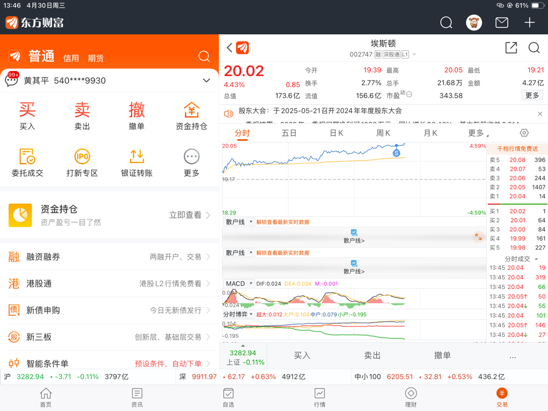
Task: Go back with the stock panel arrow
Action: [x=230, y=48]
